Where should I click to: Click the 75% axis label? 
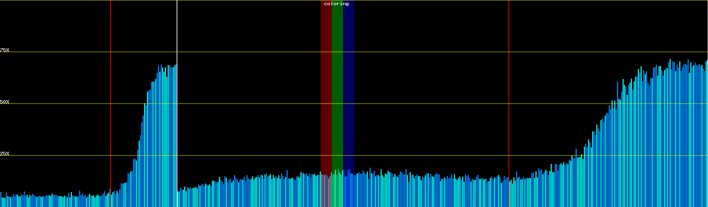pyautogui.click(x=4, y=50)
